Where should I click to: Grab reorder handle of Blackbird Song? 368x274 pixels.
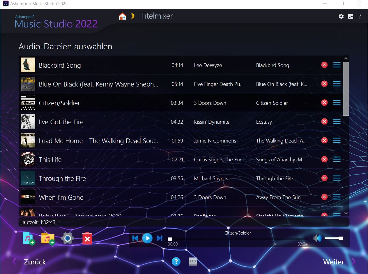click(337, 65)
